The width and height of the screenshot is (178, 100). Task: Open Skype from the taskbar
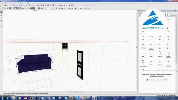coord(77,98)
